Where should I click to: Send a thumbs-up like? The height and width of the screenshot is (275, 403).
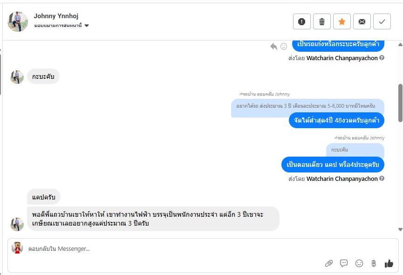[389, 263]
